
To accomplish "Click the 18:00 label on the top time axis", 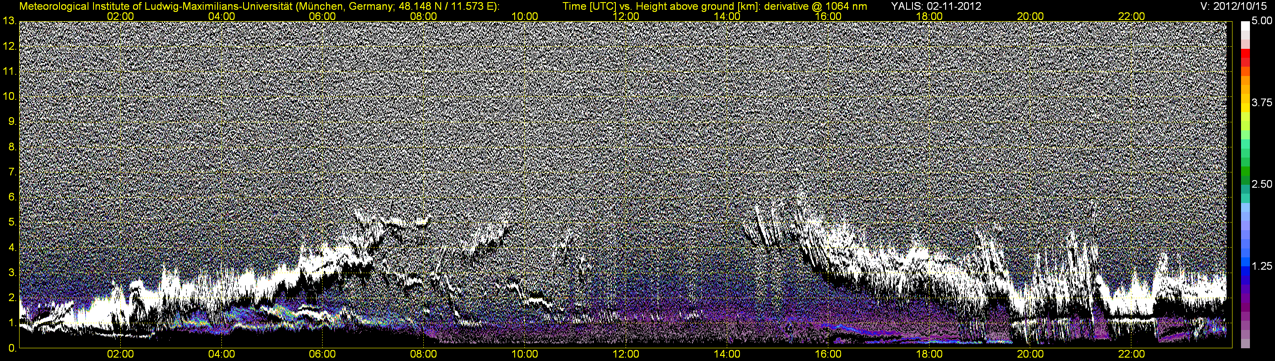I will pyautogui.click(x=929, y=16).
